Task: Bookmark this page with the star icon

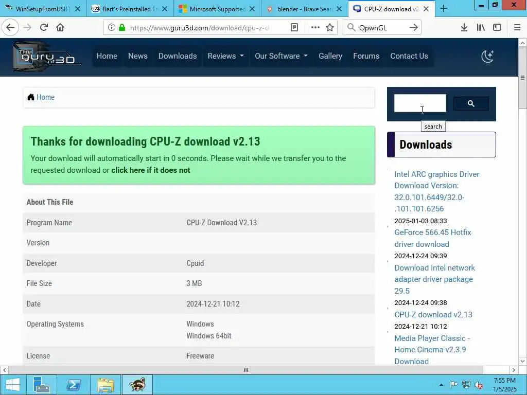Action: [x=330, y=28]
